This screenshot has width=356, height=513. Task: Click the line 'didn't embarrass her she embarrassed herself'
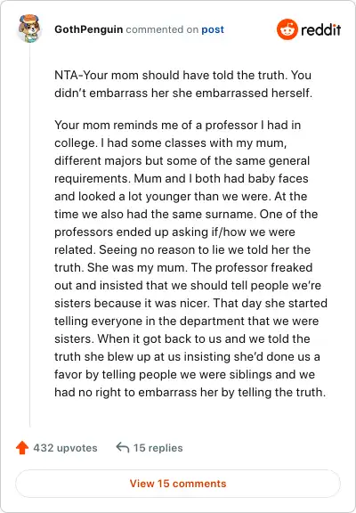click(183, 93)
